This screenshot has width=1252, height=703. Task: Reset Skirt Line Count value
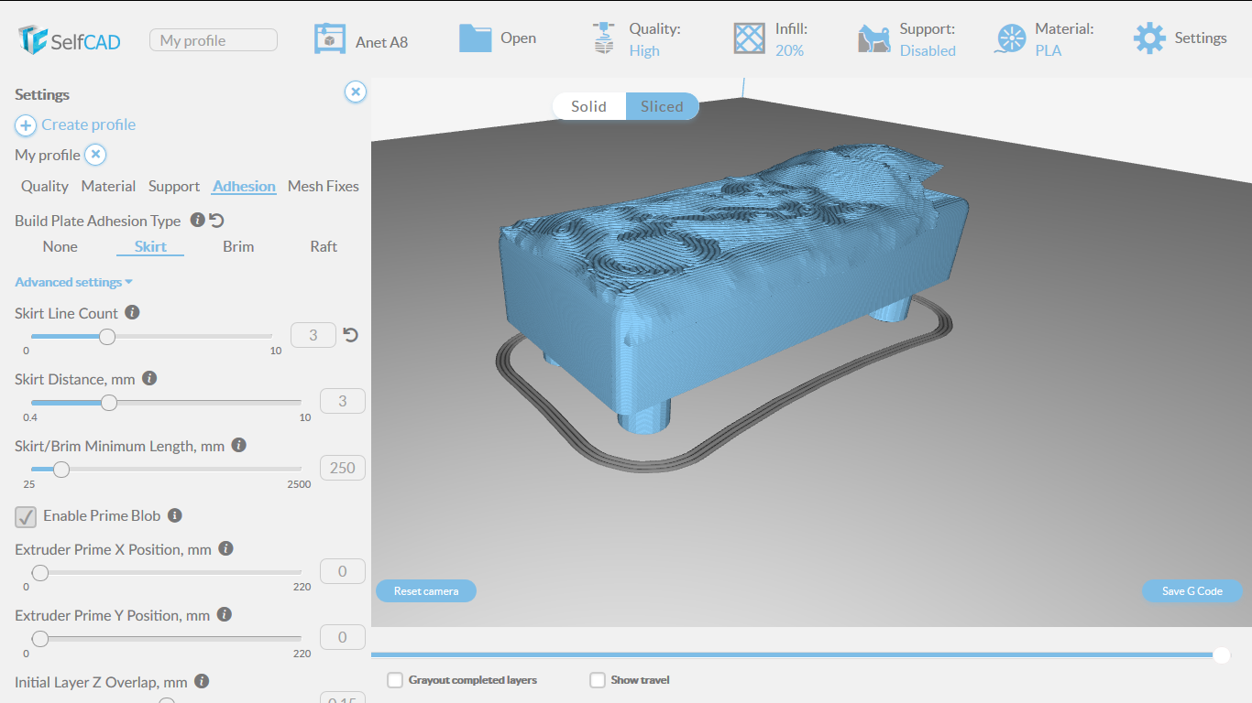click(350, 335)
